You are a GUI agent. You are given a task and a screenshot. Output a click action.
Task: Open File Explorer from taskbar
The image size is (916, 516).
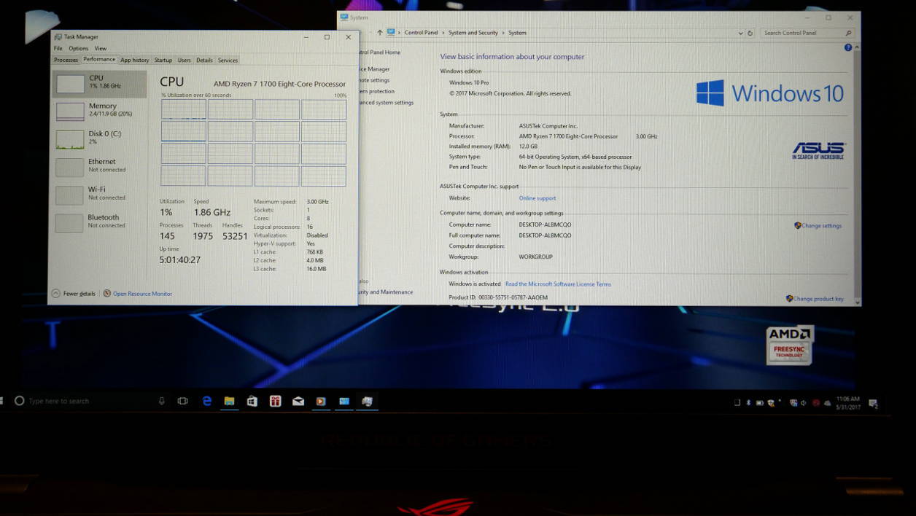(229, 401)
